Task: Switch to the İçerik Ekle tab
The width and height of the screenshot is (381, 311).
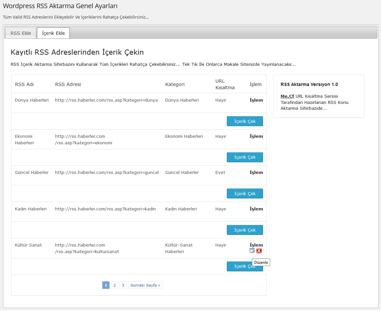Action: pyautogui.click(x=53, y=33)
